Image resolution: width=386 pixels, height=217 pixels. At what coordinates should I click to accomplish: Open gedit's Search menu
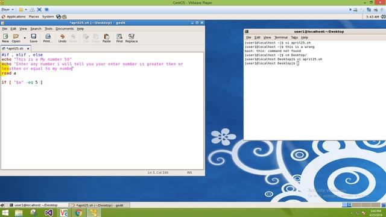click(36, 29)
